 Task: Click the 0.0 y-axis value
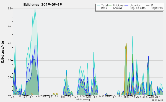tap(9, 95)
